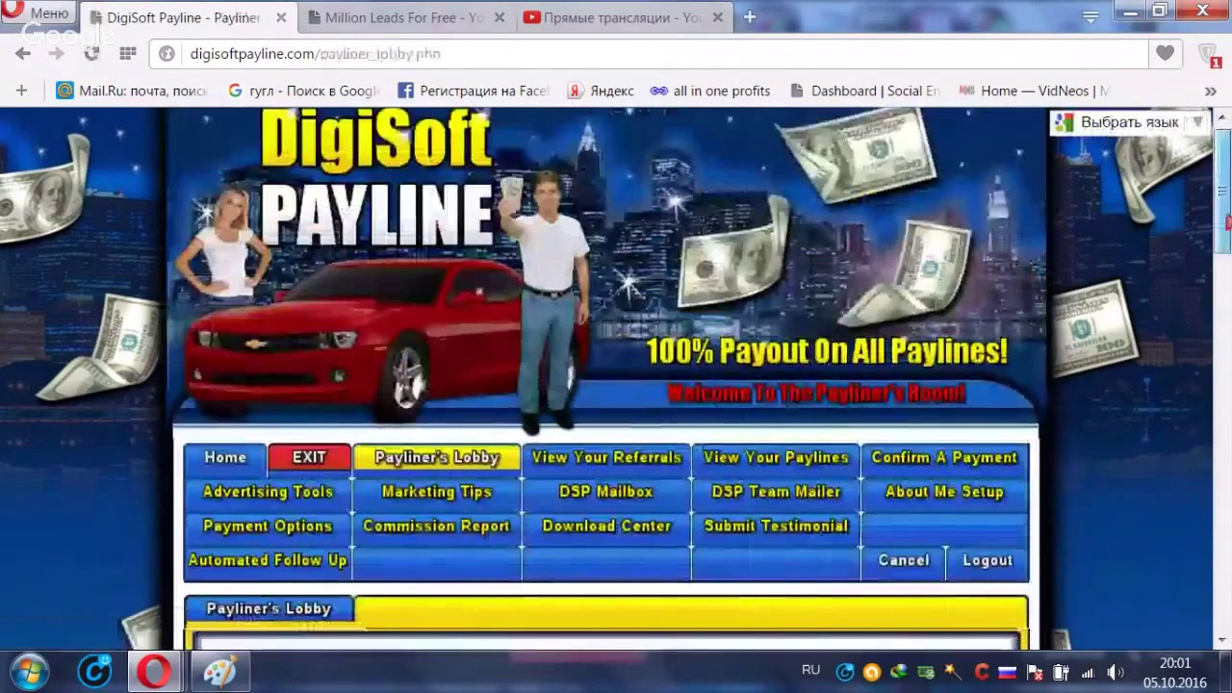Open Download Center
This screenshot has width=1232, height=693.
tap(606, 526)
